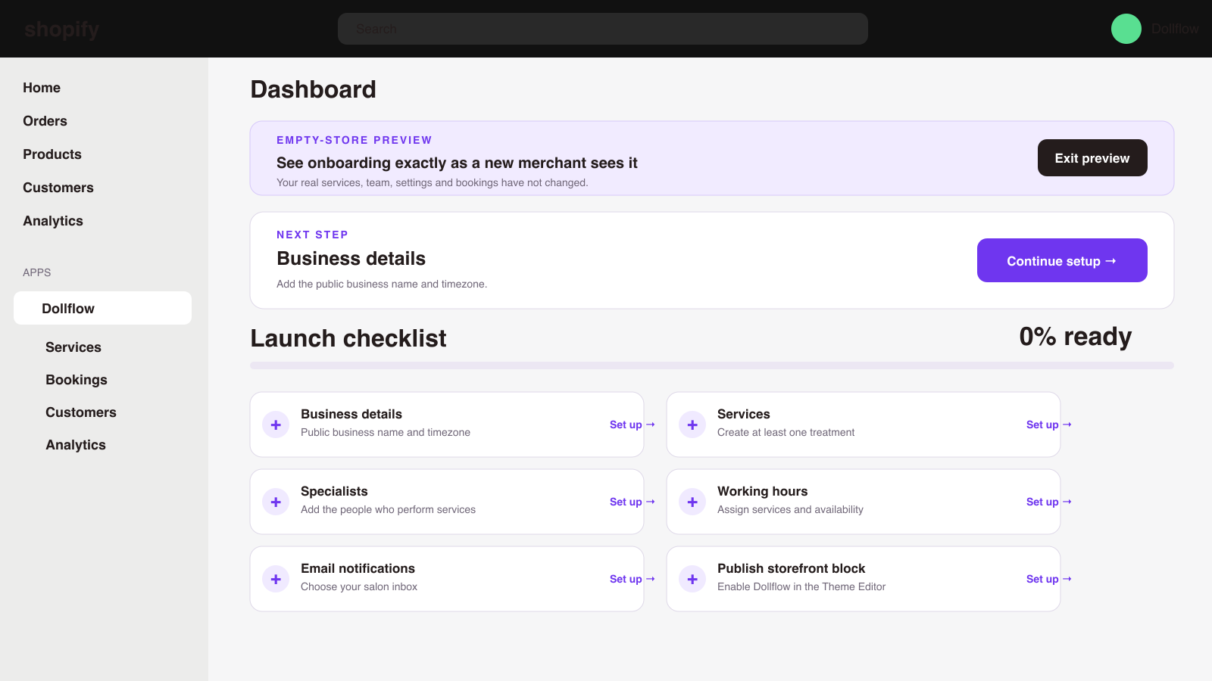The height and width of the screenshot is (681, 1212).
Task: Open top-level Analytics in sidebar
Action: (x=53, y=221)
